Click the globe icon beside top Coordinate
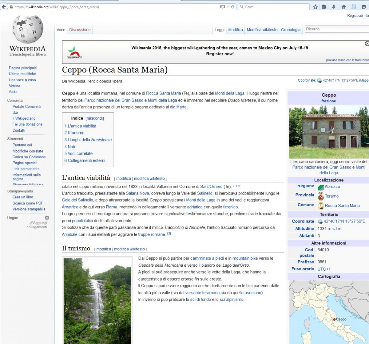369x344 pixels. coord(319,80)
